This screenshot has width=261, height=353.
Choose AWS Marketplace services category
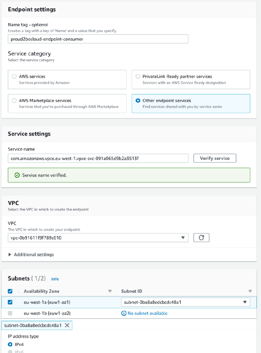[x=14, y=101]
